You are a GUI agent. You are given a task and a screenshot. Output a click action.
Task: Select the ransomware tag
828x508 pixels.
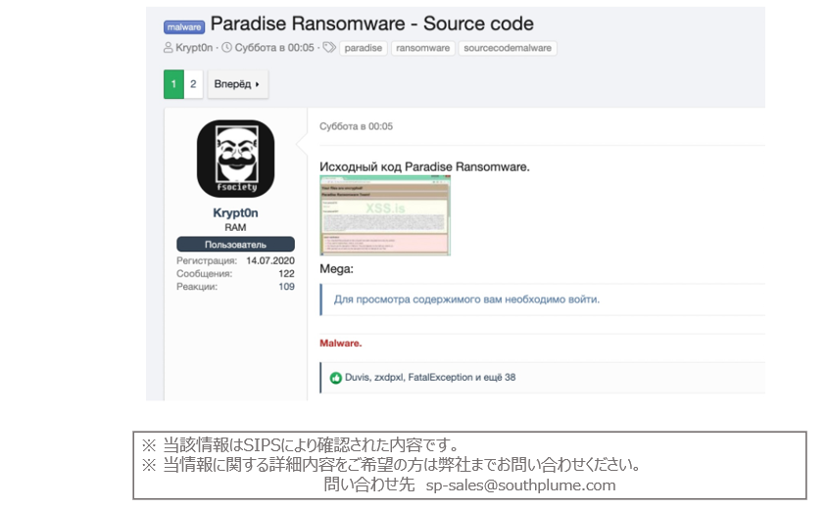pos(423,48)
